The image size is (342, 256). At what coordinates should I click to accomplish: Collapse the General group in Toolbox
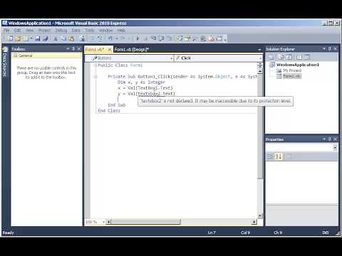pos(16,55)
